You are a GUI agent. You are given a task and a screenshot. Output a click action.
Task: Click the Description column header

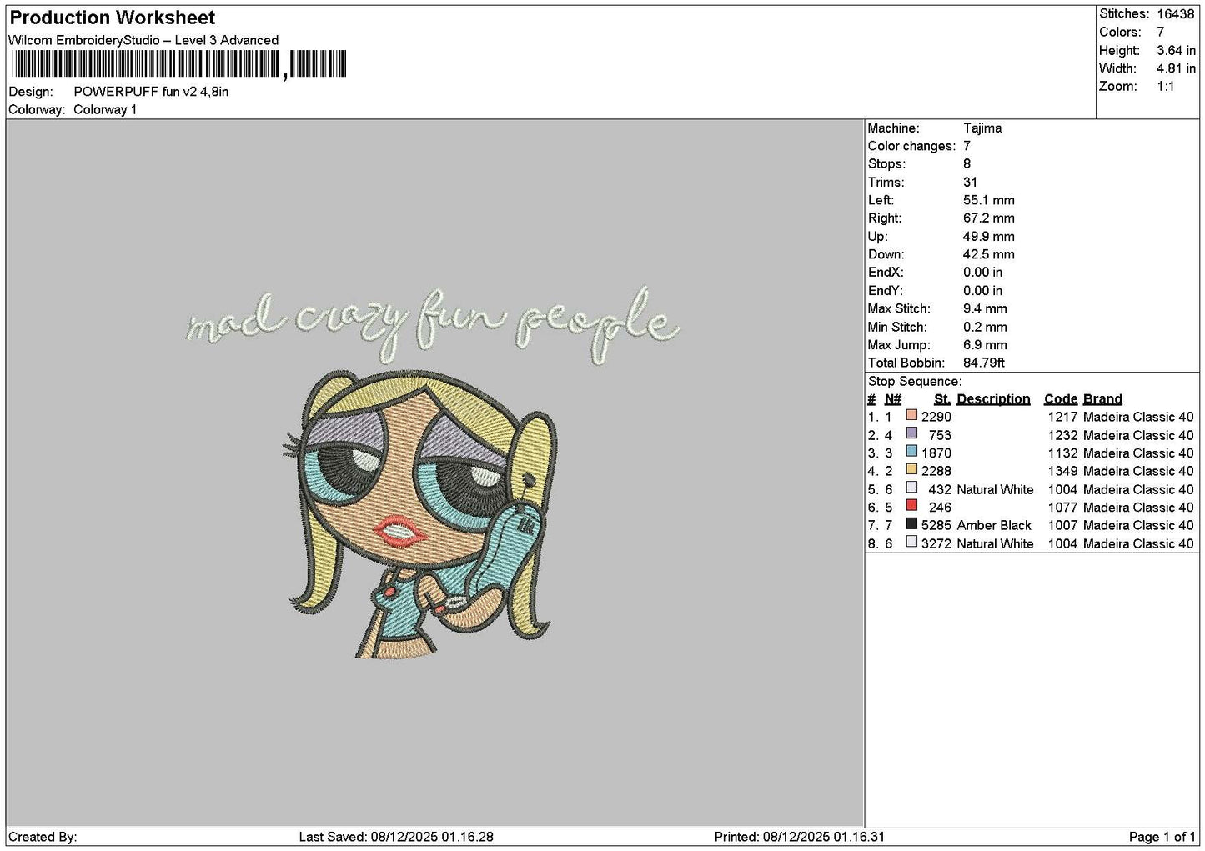[993, 399]
